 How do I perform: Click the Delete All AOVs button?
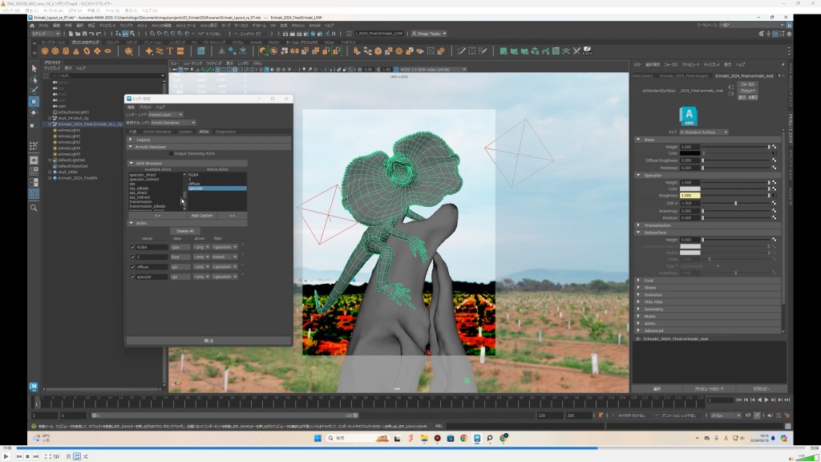click(184, 231)
